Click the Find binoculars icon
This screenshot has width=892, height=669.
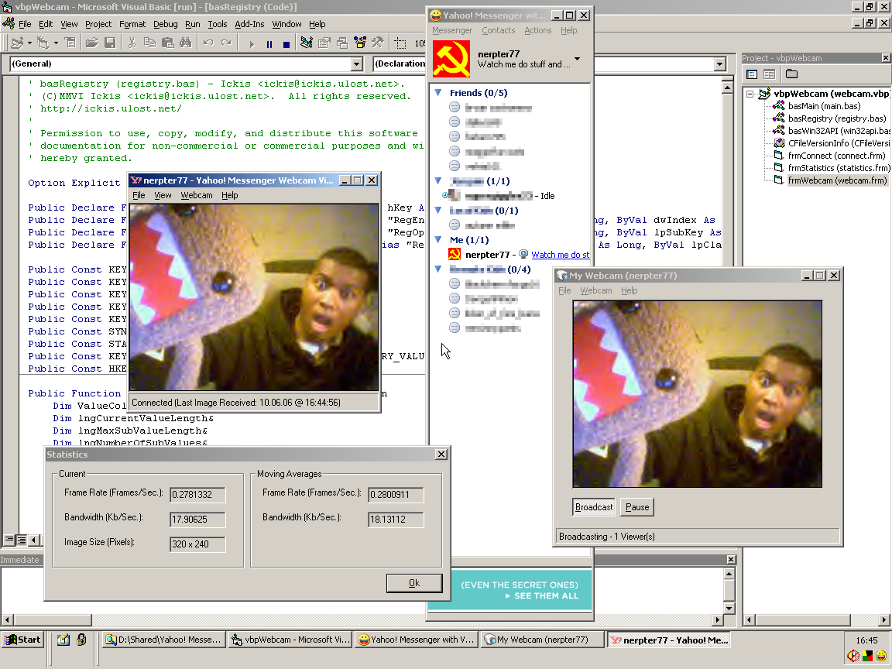tap(186, 43)
